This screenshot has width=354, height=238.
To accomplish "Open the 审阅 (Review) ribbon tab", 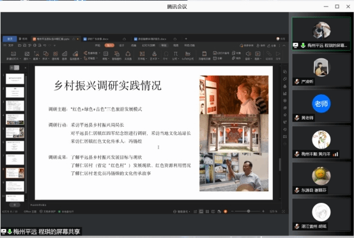I will click(x=164, y=45).
